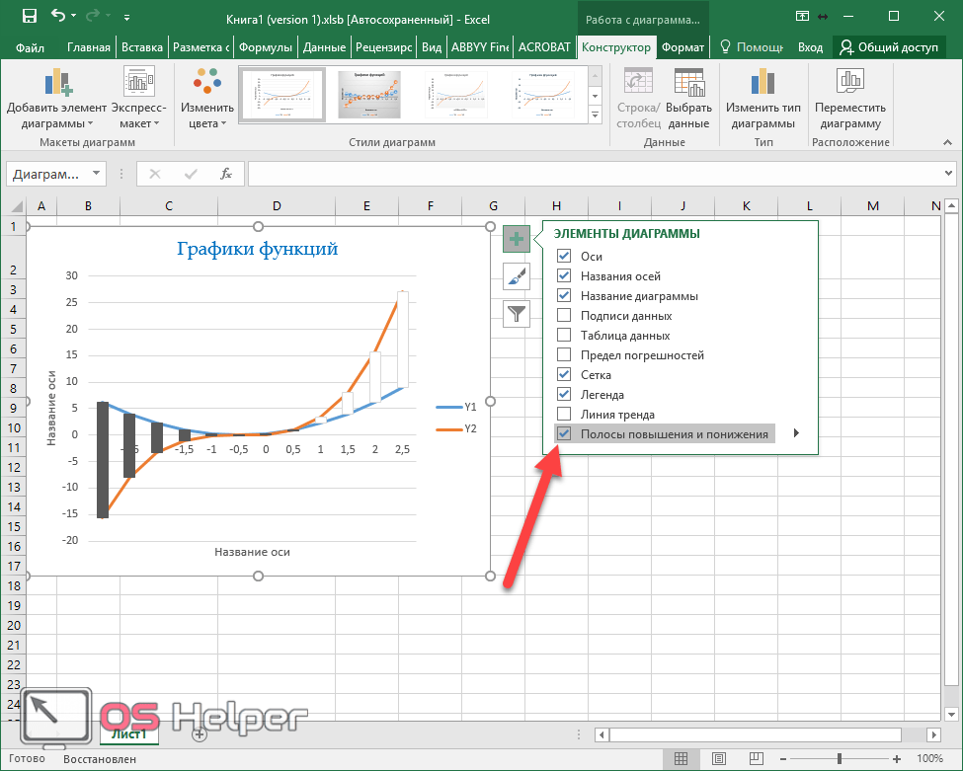Open the Файл menu tab
Viewport: 963px width, 771px height.
point(31,47)
